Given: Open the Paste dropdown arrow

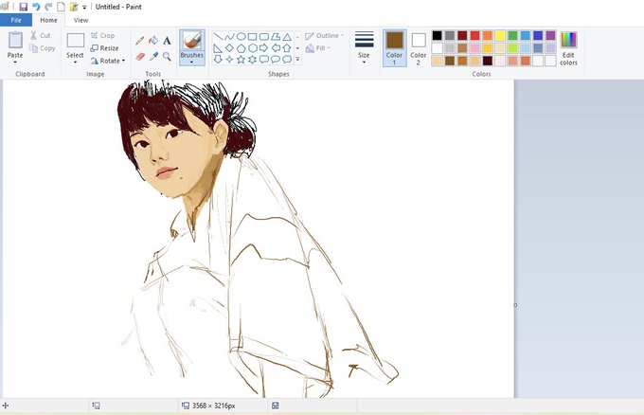Looking at the screenshot, I should coord(15,62).
